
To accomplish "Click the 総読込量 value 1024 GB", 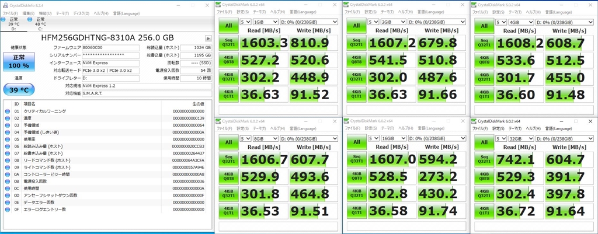I will [196, 48].
